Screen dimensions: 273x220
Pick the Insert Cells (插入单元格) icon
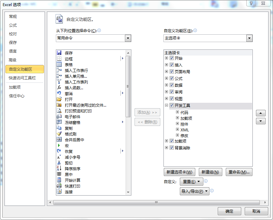(59, 76)
